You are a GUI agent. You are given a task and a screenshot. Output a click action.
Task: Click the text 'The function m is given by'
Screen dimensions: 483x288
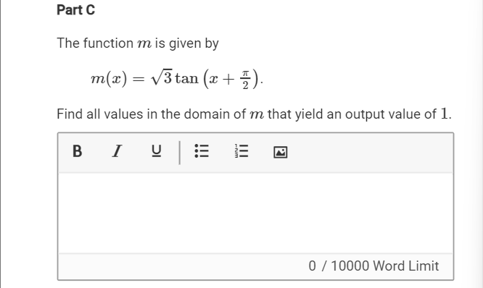click(x=138, y=43)
